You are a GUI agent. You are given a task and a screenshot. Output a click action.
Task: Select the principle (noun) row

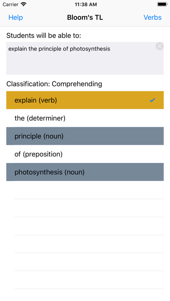click(85, 136)
